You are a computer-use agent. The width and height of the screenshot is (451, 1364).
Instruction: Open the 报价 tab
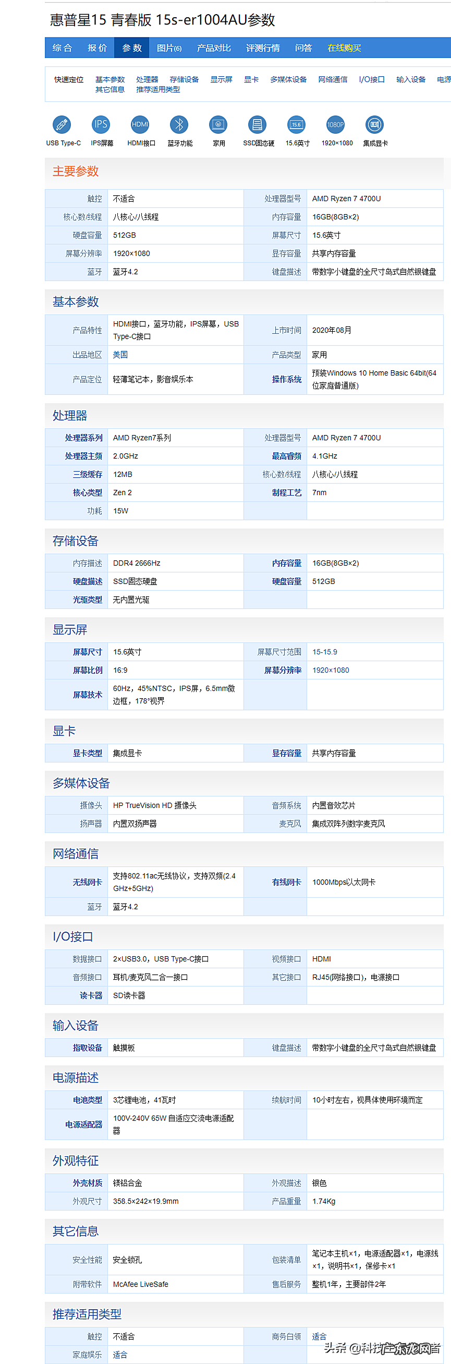point(97,48)
